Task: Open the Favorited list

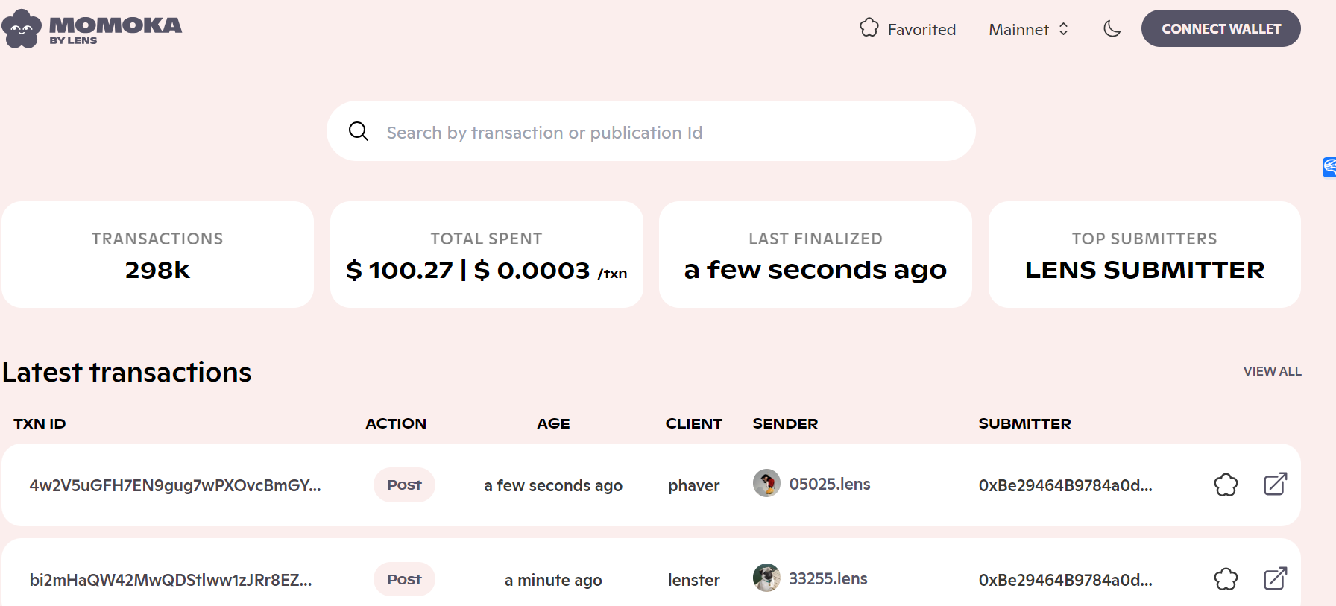Action: [x=907, y=29]
